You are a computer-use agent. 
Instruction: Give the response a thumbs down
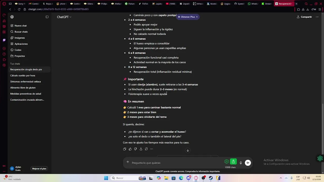pyautogui.click(x=135, y=149)
